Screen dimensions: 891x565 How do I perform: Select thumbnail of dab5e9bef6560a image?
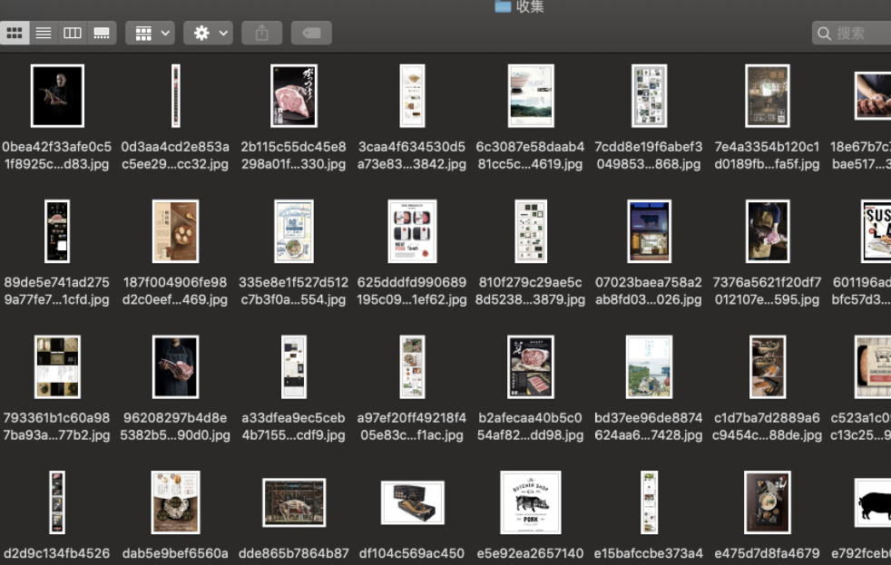tap(176, 502)
